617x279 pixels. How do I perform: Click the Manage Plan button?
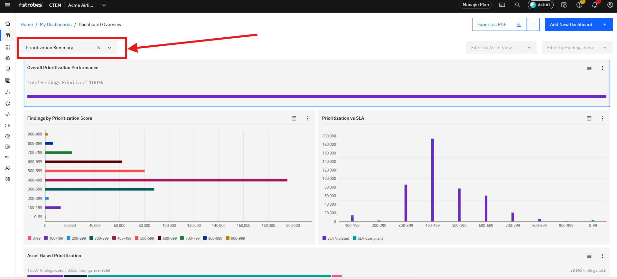[x=476, y=5]
